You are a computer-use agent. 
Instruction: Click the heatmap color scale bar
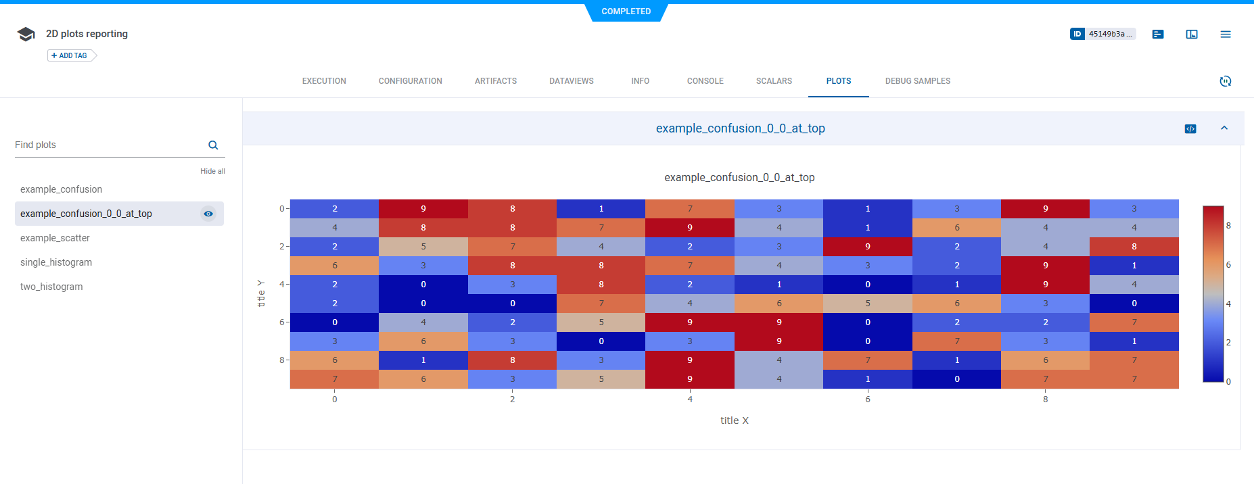[x=1213, y=294]
